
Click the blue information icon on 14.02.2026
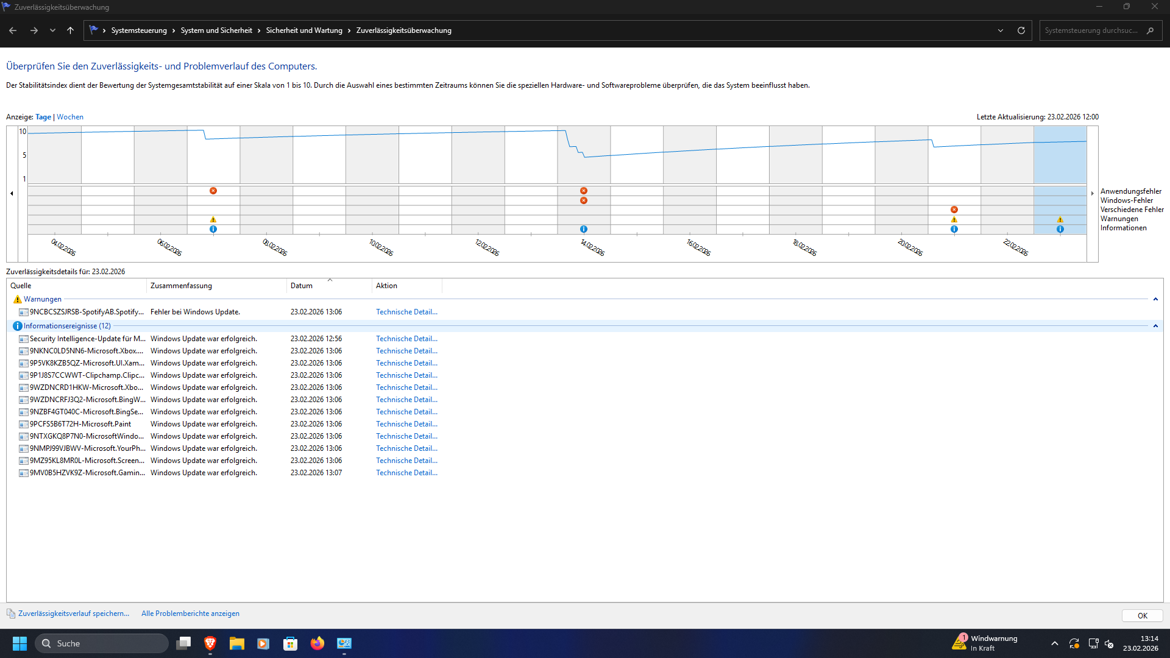pyautogui.click(x=584, y=229)
